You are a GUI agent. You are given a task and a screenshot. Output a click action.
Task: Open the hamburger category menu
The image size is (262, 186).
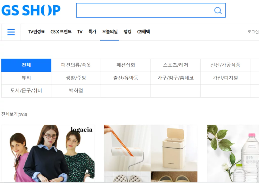coord(11,32)
